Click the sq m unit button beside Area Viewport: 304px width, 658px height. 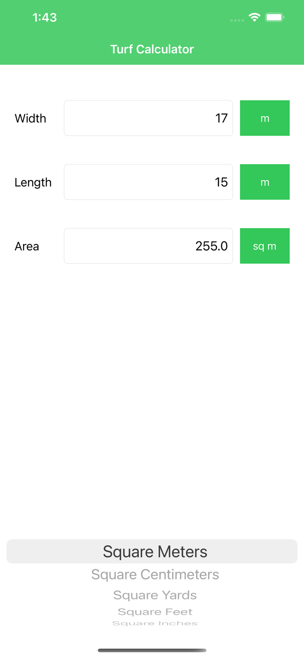(x=265, y=246)
